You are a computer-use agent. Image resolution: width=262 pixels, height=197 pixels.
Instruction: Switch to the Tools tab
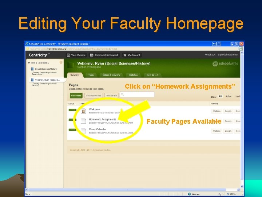[91, 75]
